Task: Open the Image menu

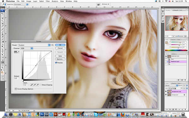Action: 29,1
